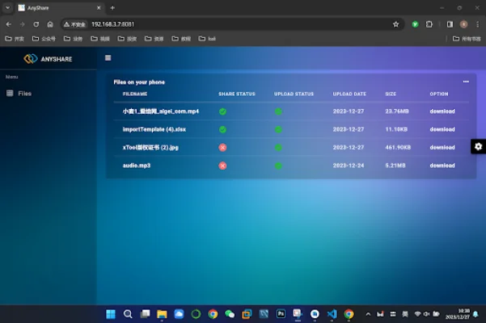The width and height of the screenshot is (486, 323).
Task: Open a new browser tab
Action: click(x=112, y=7)
